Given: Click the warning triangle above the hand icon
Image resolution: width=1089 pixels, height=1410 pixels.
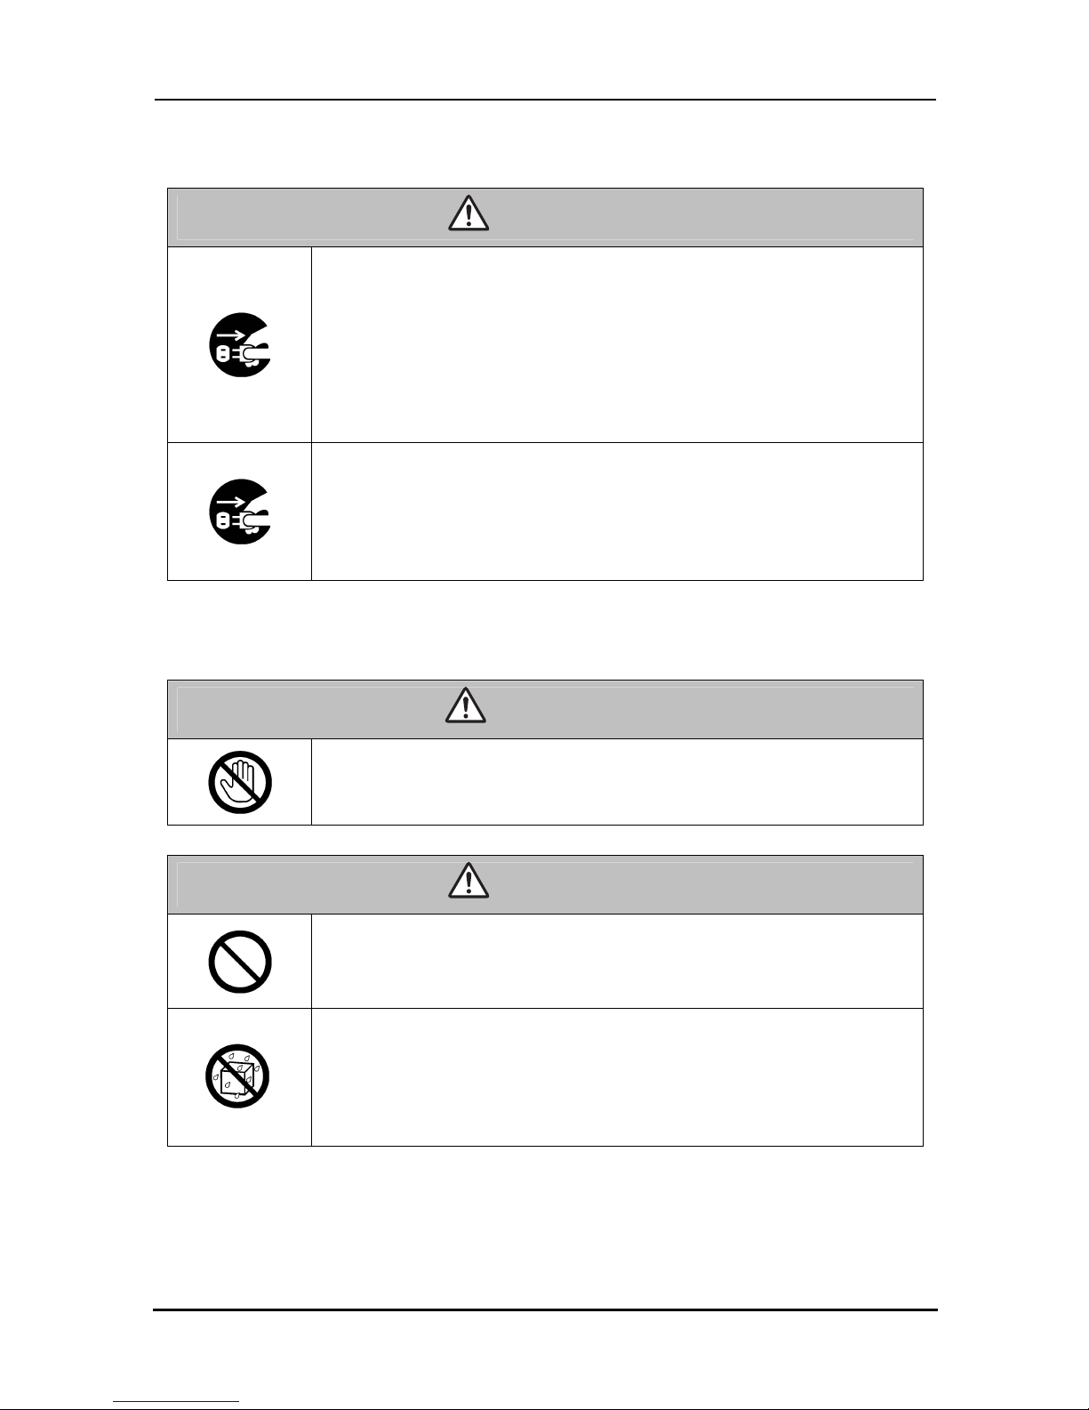Looking at the screenshot, I should [467, 706].
